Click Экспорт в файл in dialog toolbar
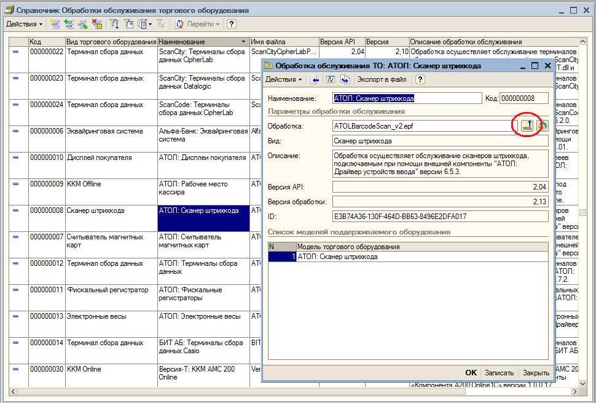The width and height of the screenshot is (596, 403). (x=382, y=79)
